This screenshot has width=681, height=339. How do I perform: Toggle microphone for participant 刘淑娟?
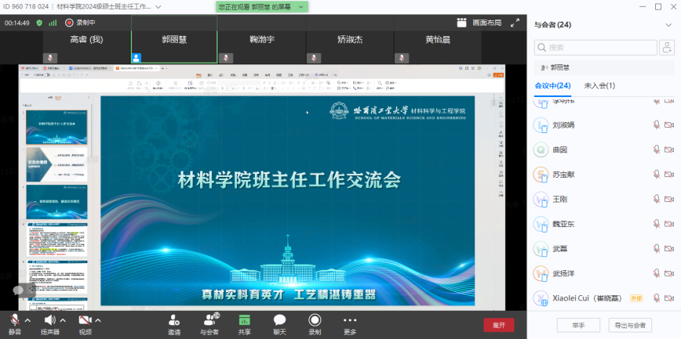point(657,124)
